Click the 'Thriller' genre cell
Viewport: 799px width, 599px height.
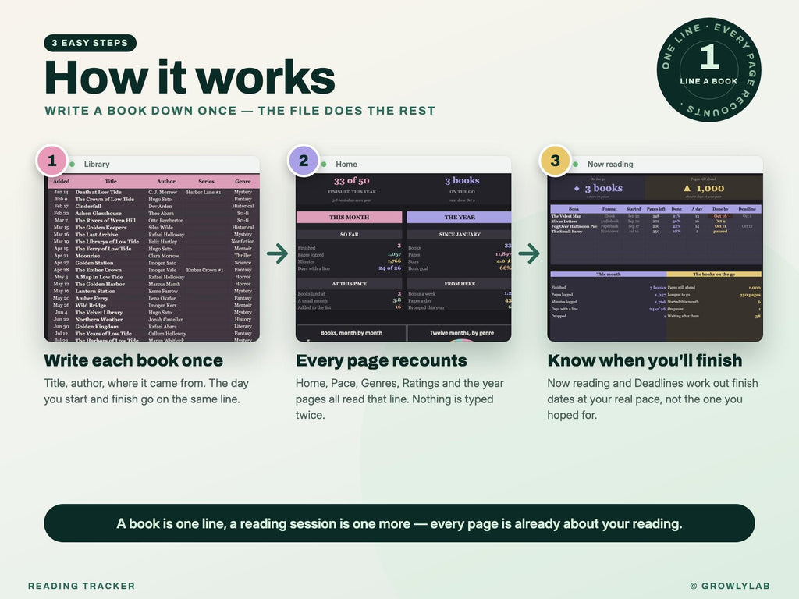point(243,256)
